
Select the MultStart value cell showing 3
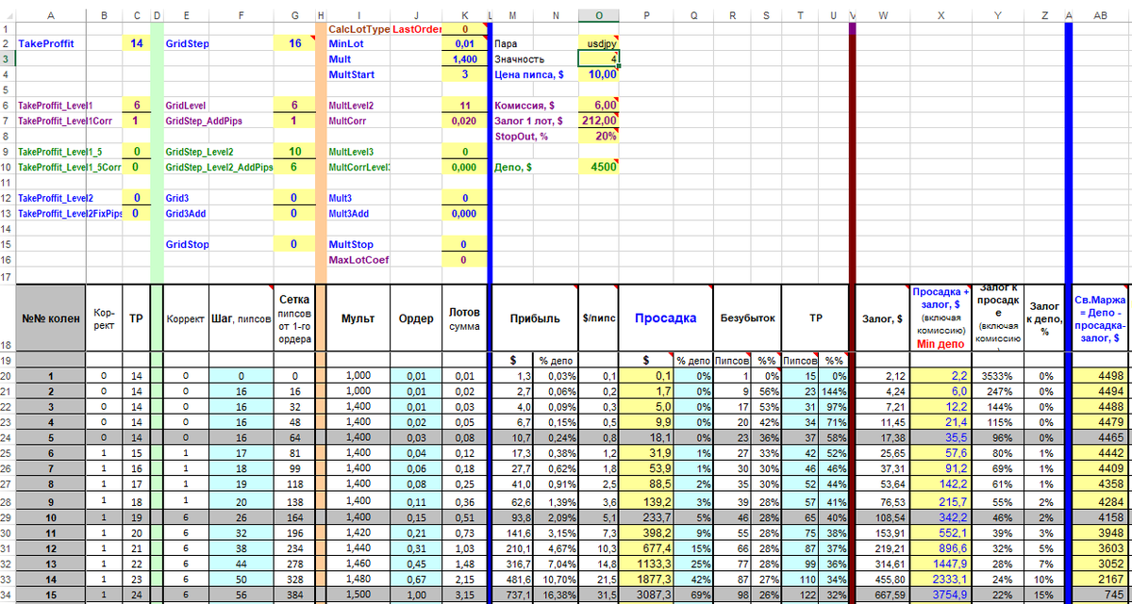click(x=462, y=73)
